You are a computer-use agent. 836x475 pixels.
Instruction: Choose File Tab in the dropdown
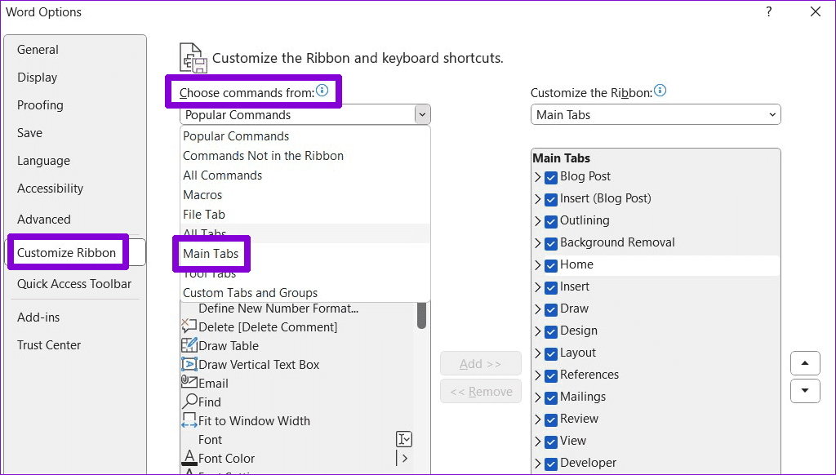305,215
